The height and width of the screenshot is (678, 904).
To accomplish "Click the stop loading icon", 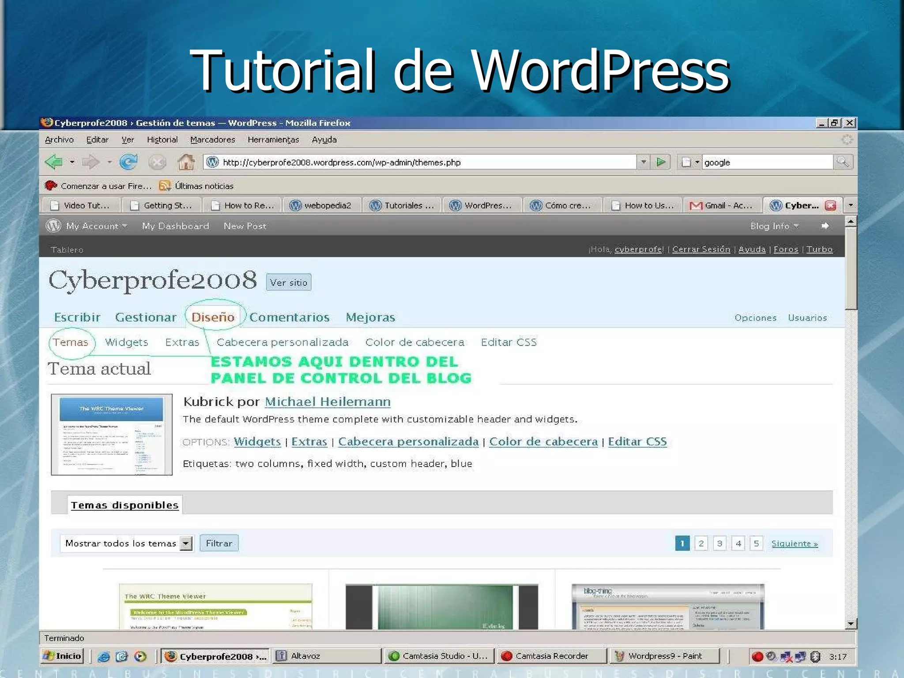I will click(x=157, y=162).
